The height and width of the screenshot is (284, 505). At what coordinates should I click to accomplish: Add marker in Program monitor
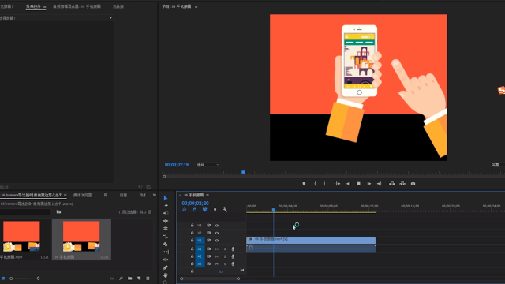pos(304,184)
